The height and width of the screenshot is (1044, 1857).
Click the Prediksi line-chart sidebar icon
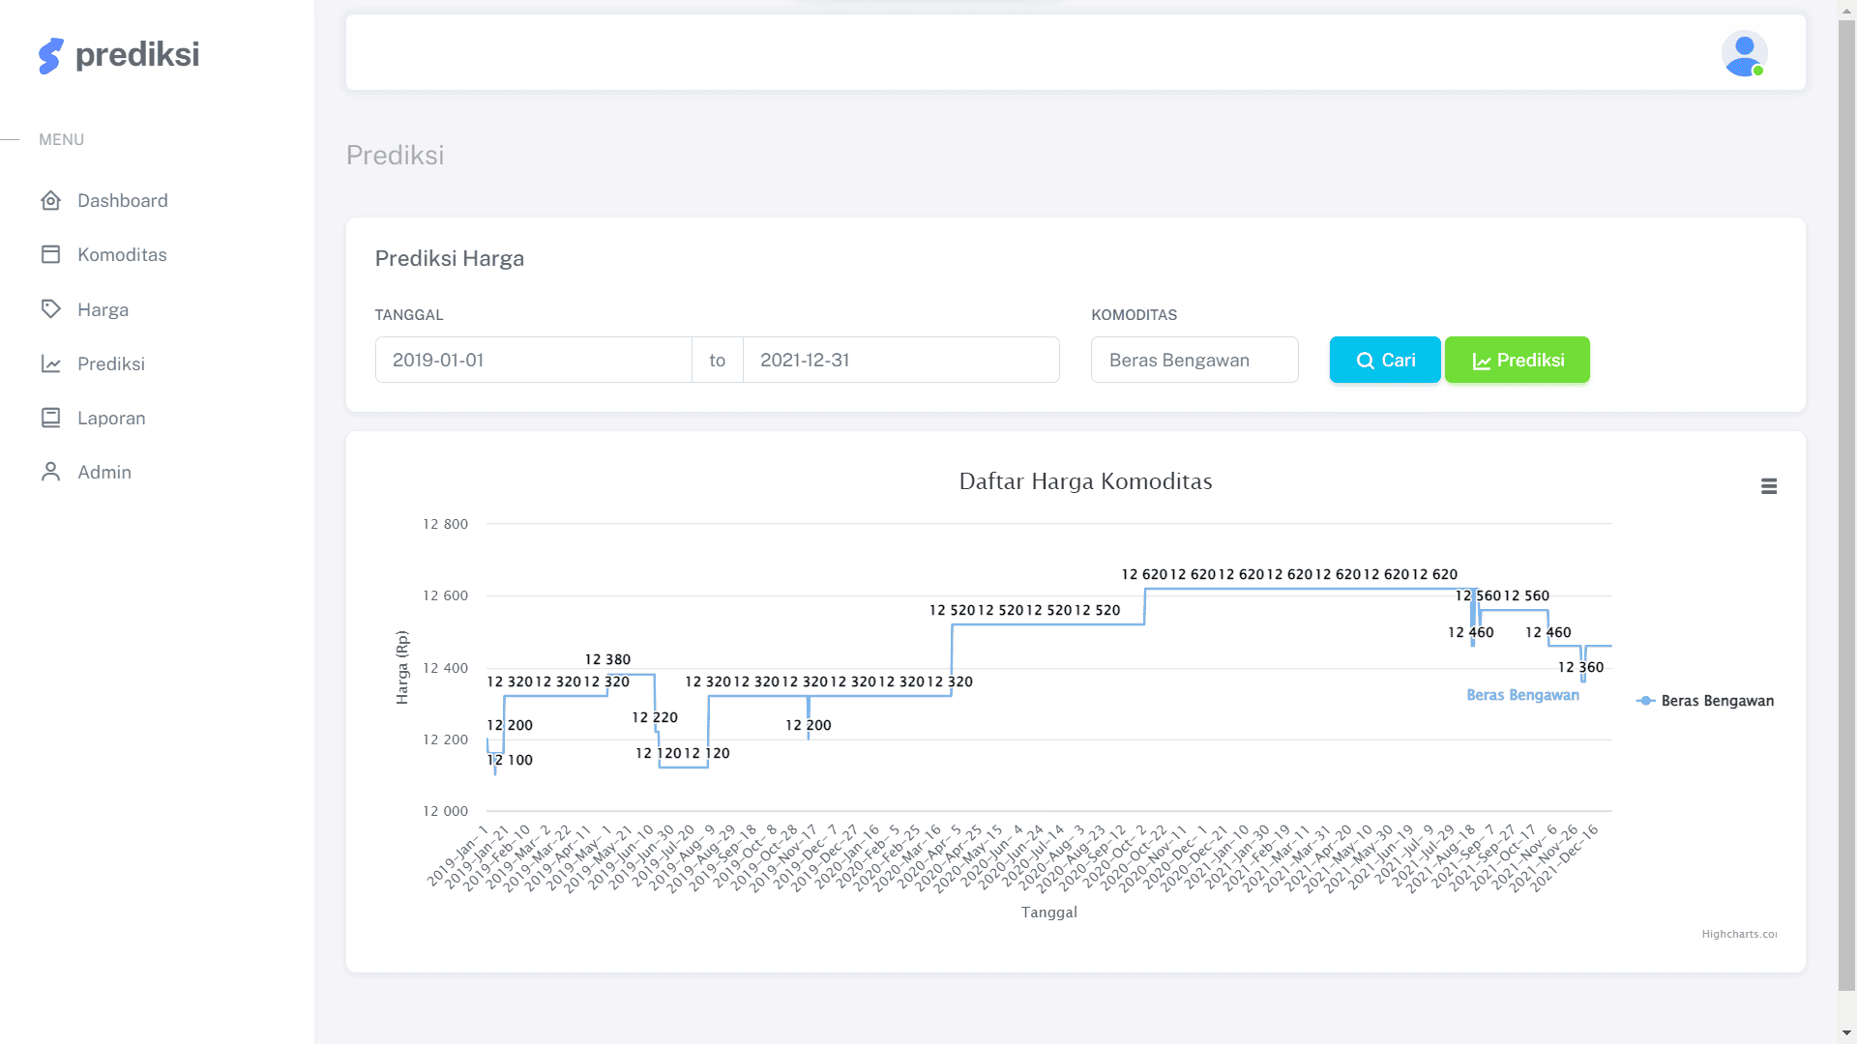point(51,364)
